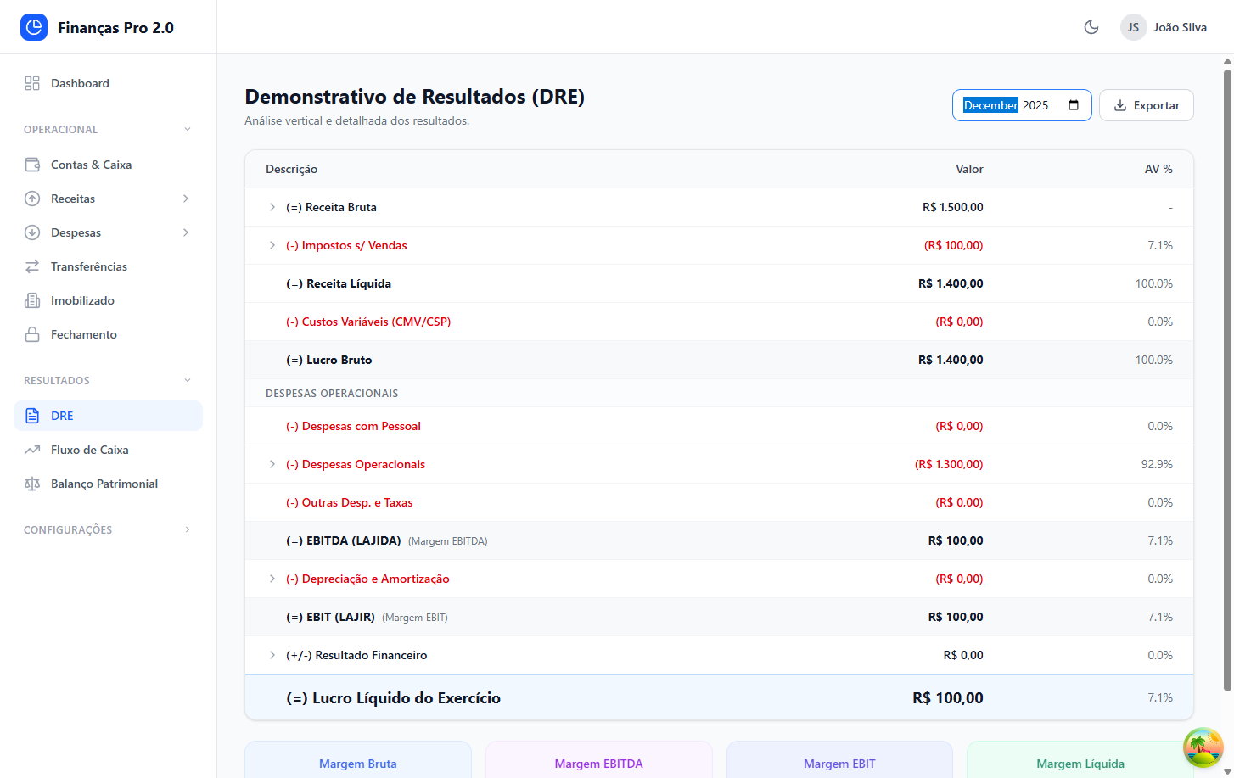
Task: Expand the Receita Bruta row
Action: pyautogui.click(x=272, y=207)
